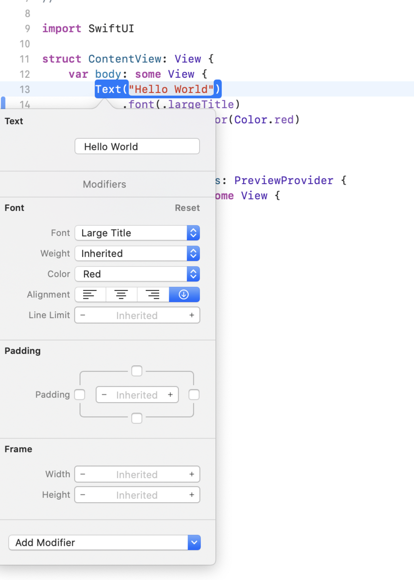Enable left padding checkbox
This screenshot has width=414, height=580.
(x=80, y=395)
